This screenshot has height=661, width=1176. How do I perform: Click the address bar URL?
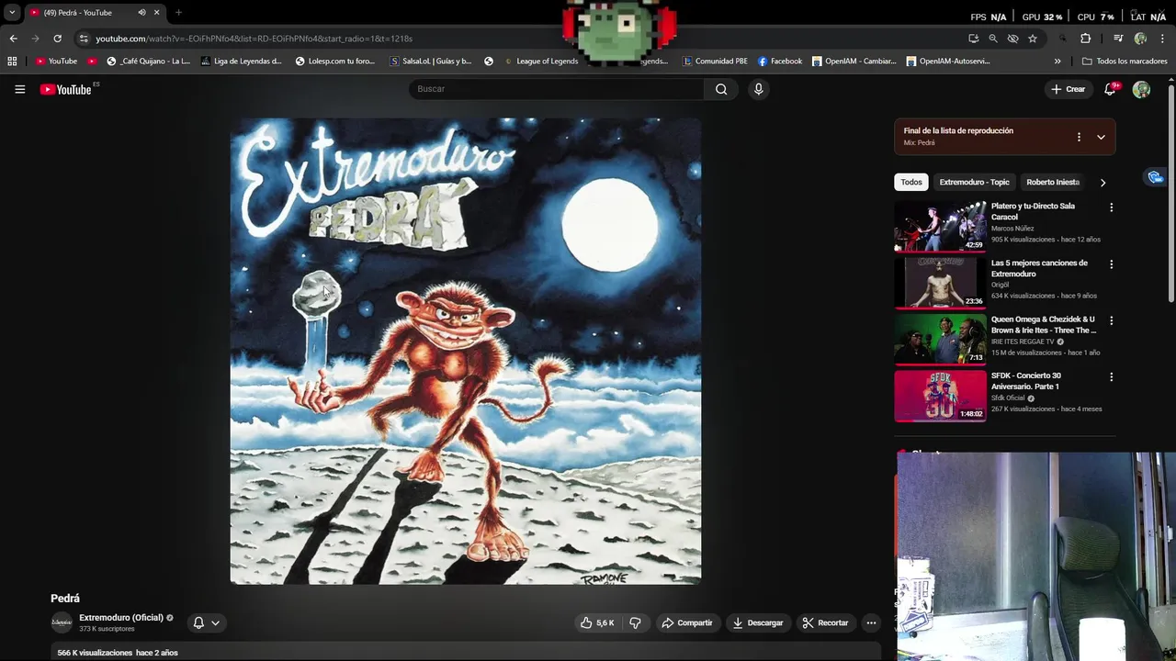coord(254,39)
